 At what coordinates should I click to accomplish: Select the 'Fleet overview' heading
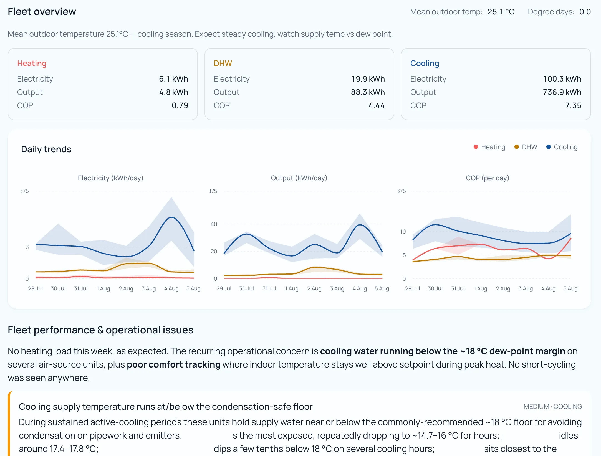(42, 12)
